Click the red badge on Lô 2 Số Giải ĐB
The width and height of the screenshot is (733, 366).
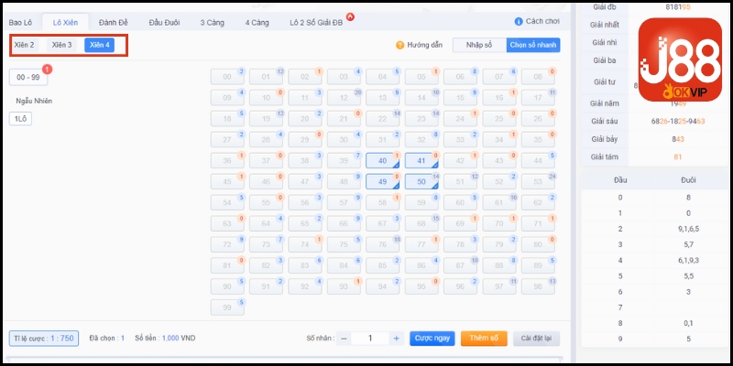click(351, 16)
